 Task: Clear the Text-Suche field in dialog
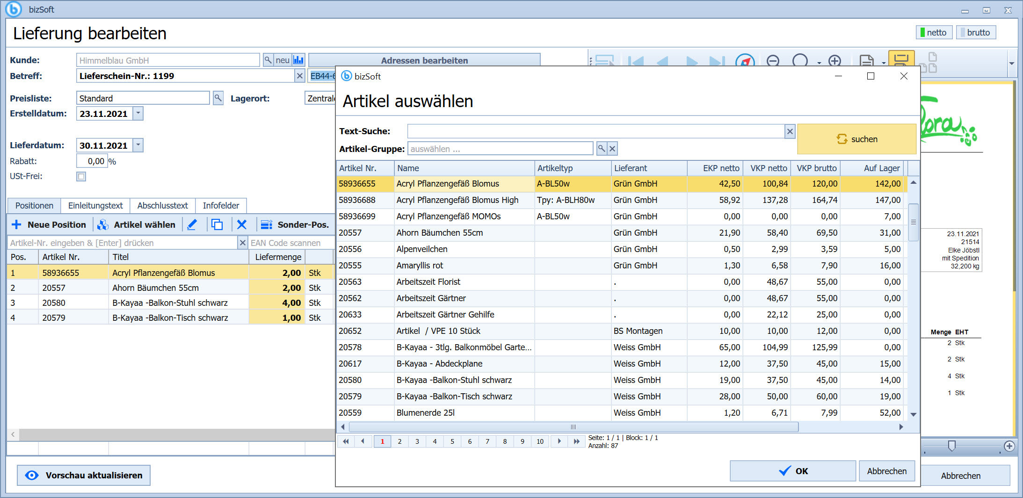[x=790, y=131]
